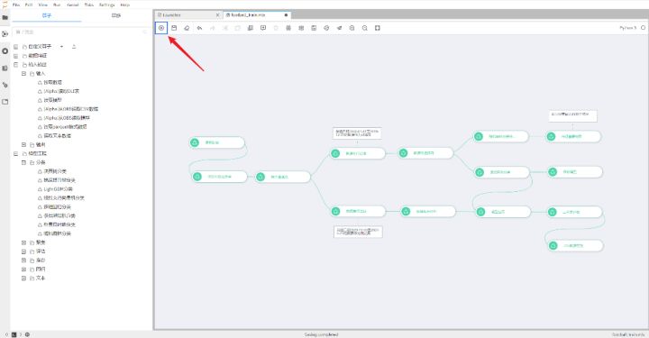Collapse the 输入 subfolder
Screen dimensions: 649x338
tap(23, 73)
